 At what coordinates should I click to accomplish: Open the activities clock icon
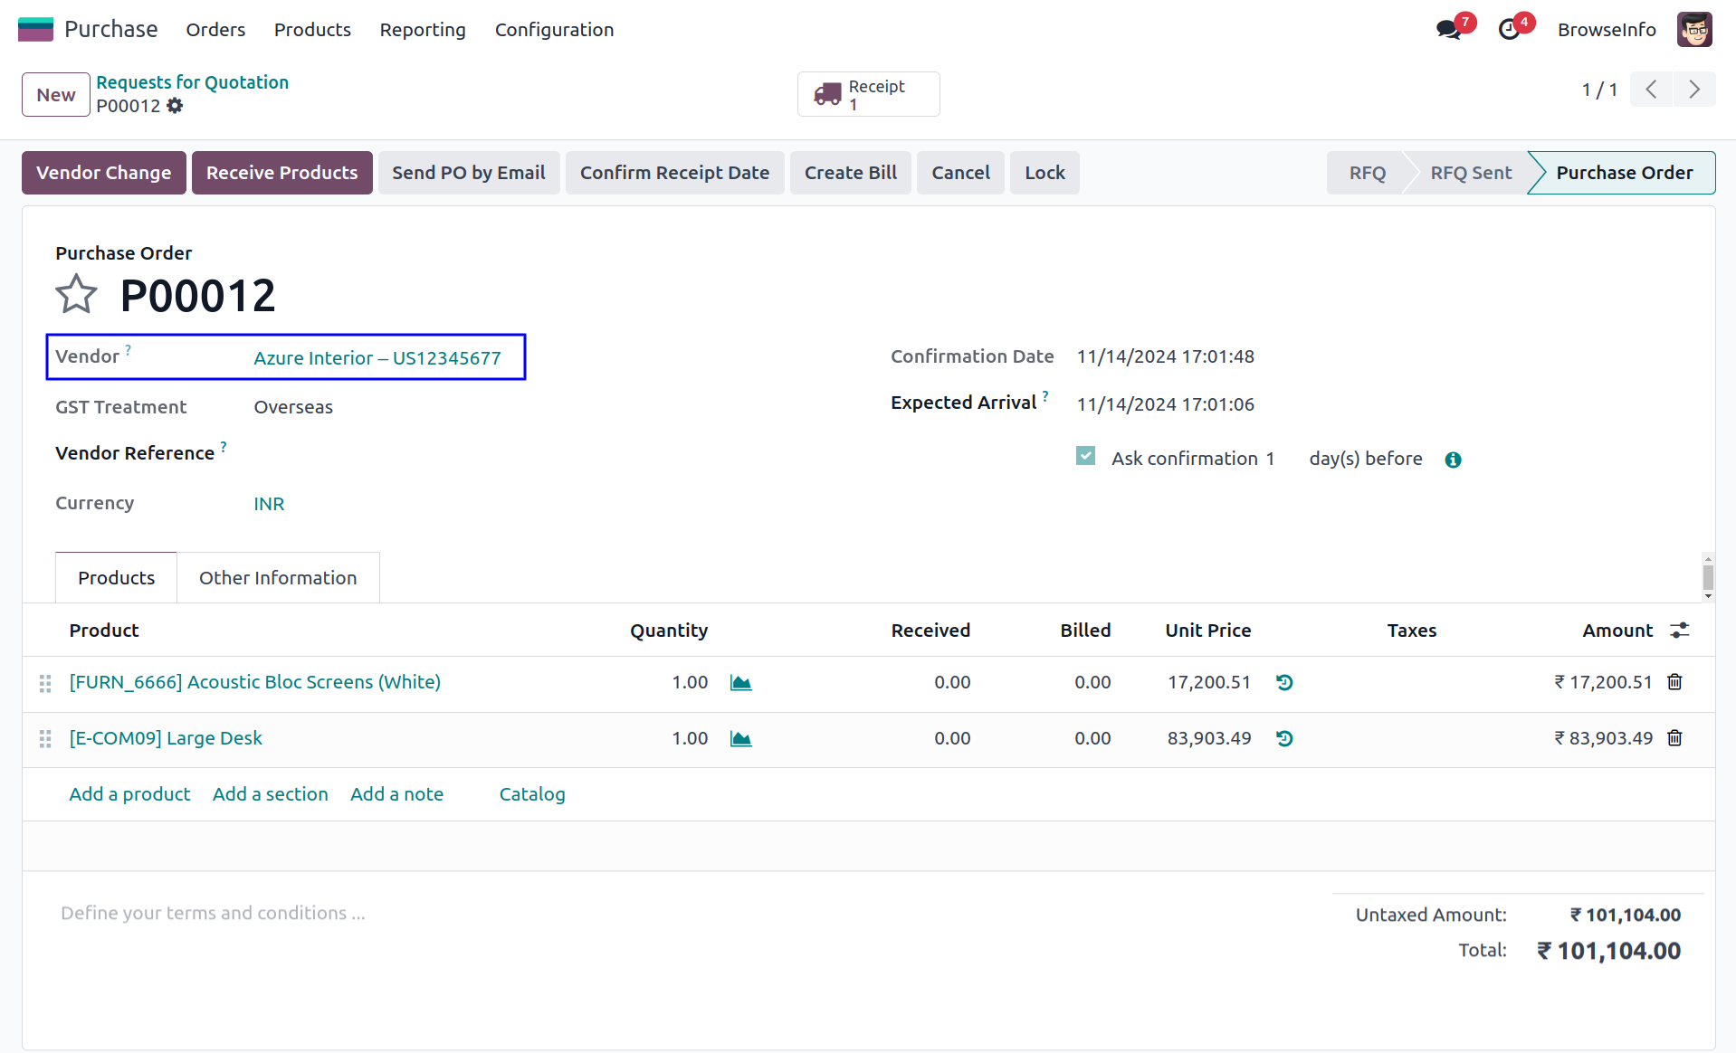point(1509,30)
